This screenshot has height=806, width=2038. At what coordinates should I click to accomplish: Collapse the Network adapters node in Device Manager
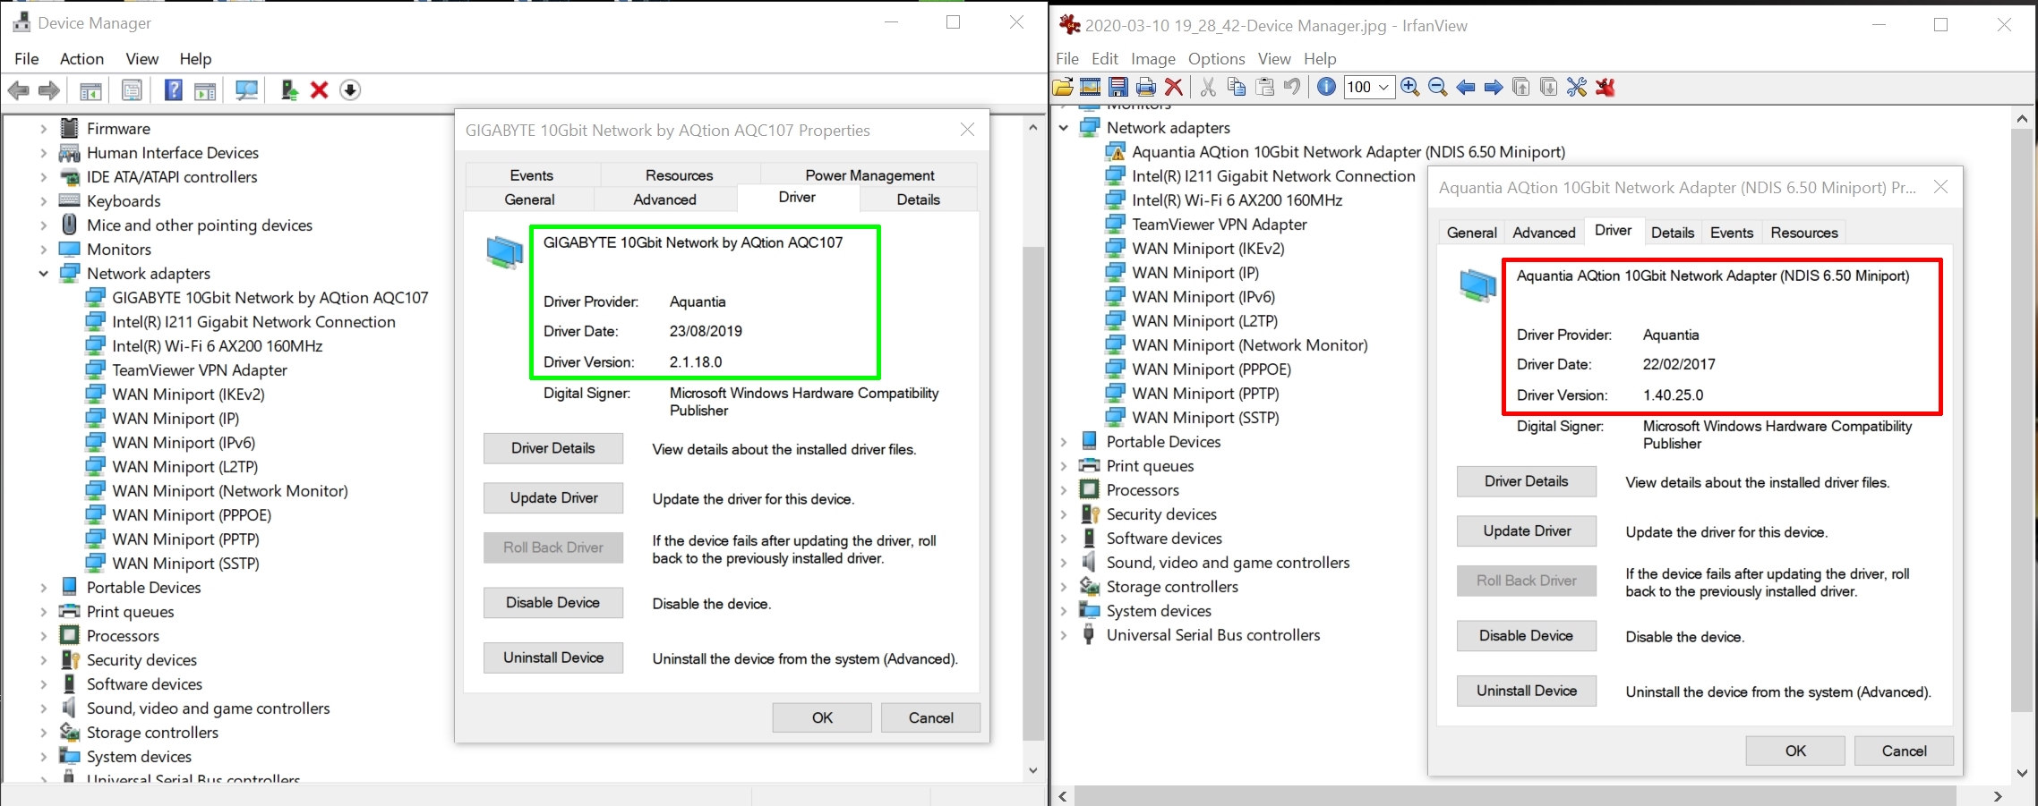coord(43,274)
